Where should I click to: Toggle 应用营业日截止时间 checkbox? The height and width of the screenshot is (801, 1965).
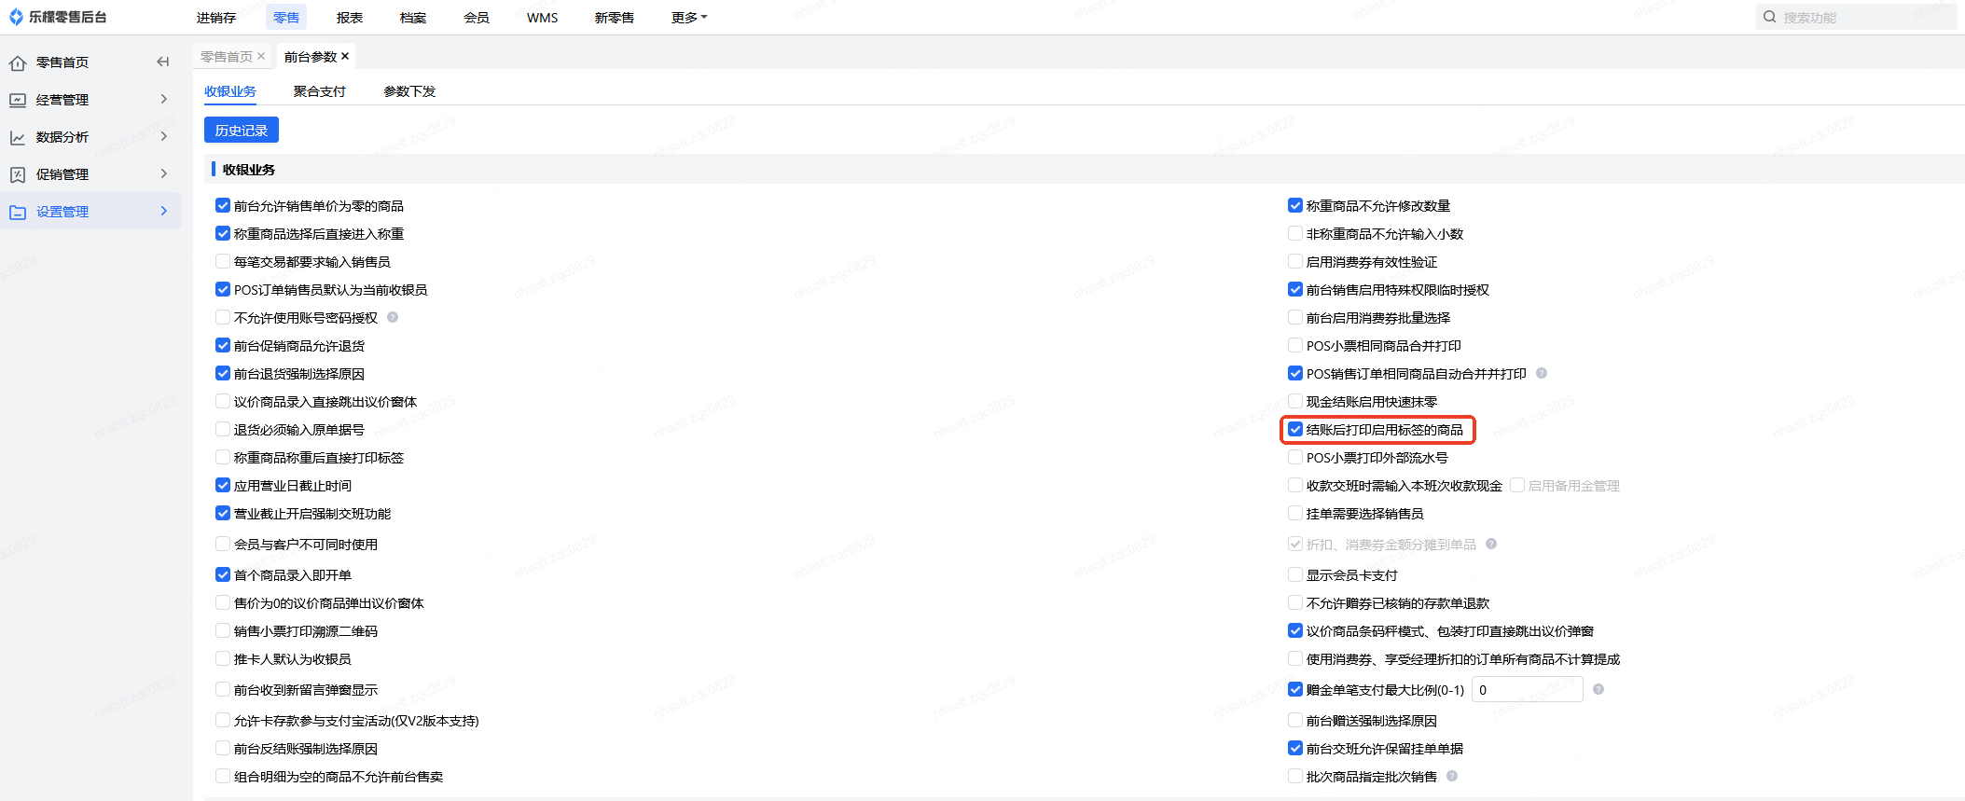[x=223, y=485]
